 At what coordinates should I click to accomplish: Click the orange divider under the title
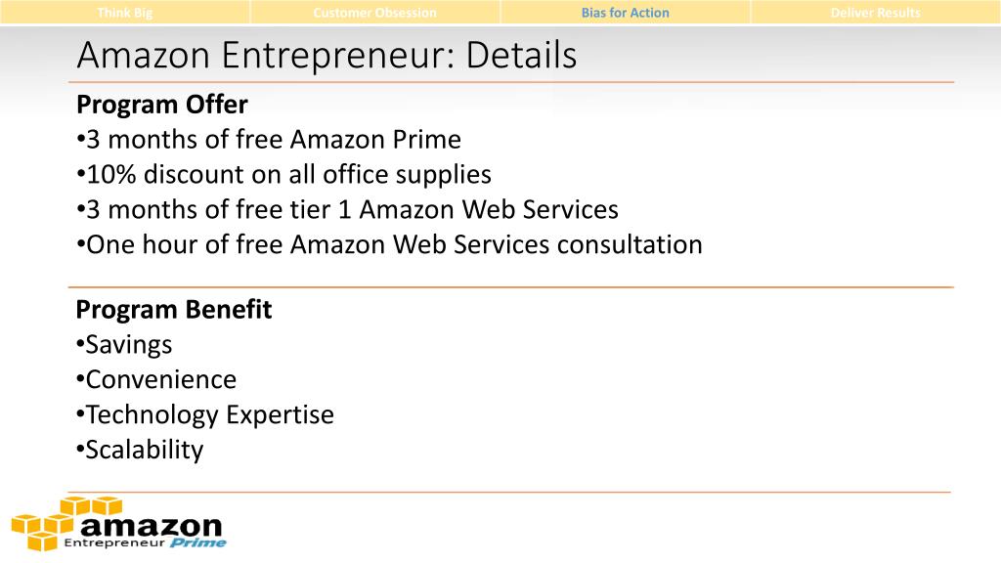tap(510, 82)
